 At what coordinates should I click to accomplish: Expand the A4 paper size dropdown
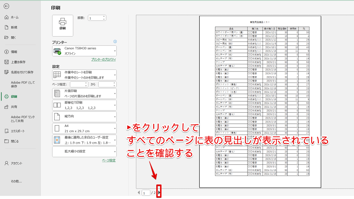(x=84, y=128)
